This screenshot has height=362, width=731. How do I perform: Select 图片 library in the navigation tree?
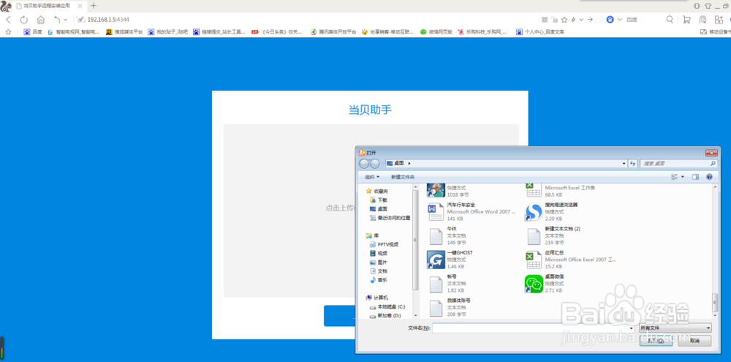[378, 262]
